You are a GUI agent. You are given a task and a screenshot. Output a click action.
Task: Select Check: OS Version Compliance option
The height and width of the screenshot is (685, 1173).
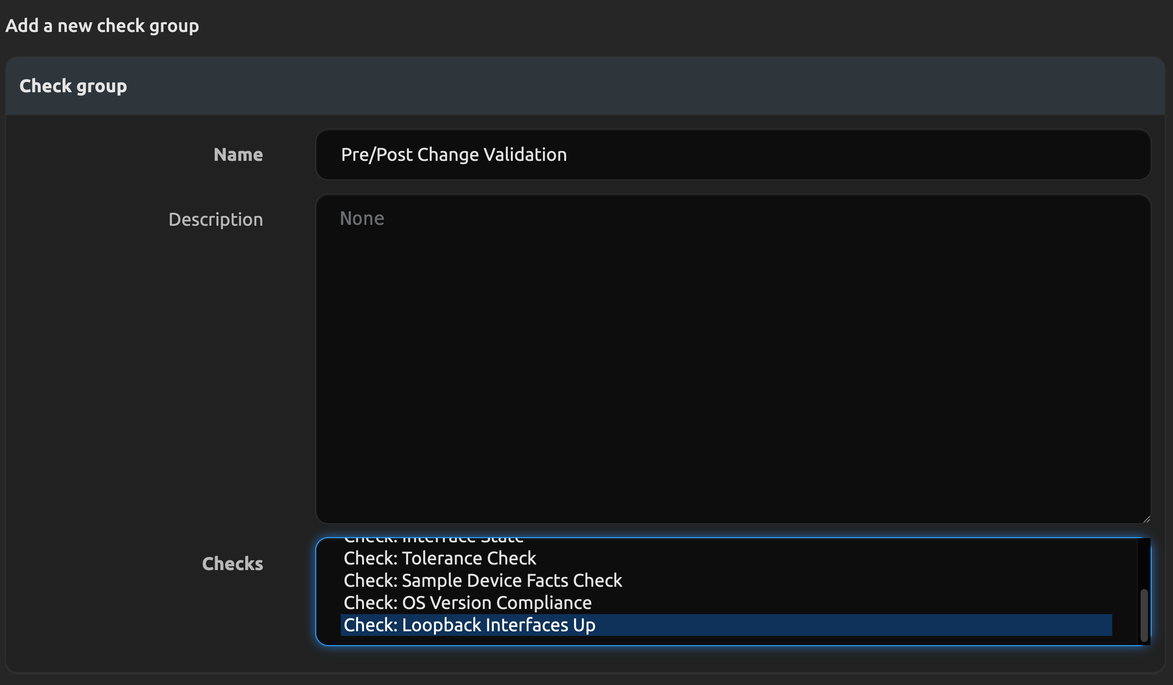tap(467, 603)
